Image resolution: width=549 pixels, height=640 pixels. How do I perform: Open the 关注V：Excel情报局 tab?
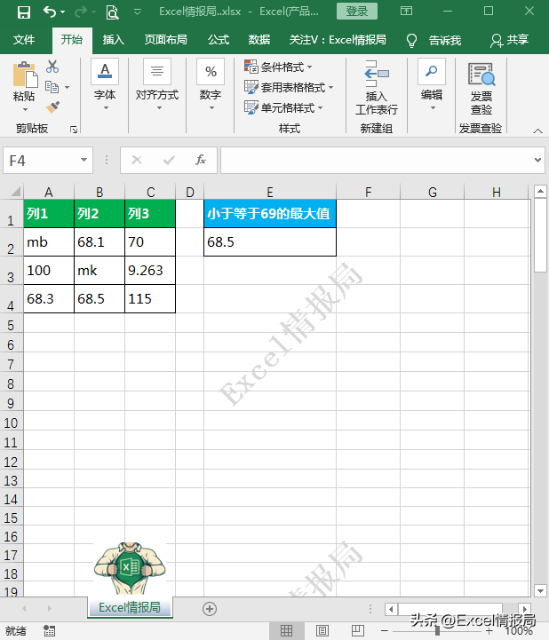338,40
